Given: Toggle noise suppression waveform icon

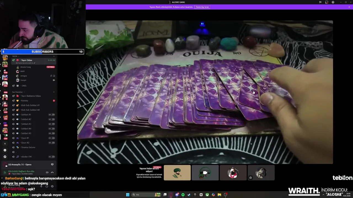Looking at the screenshot, I should (x=47, y=172).
